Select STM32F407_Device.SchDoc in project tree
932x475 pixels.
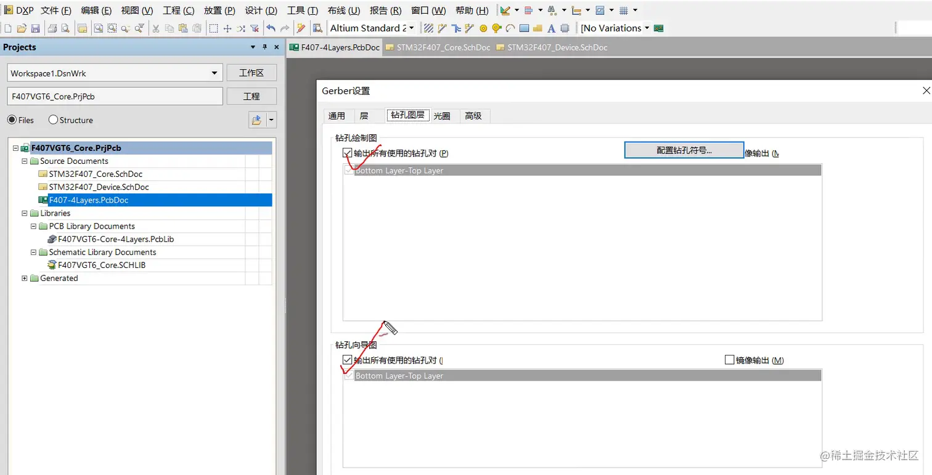(x=99, y=187)
